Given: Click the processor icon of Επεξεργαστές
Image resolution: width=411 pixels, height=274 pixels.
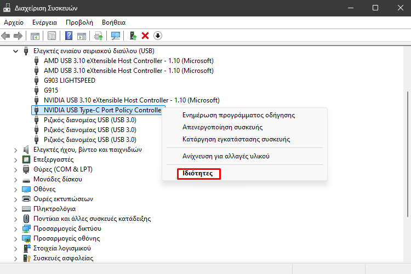Looking at the screenshot, I should [26, 159].
